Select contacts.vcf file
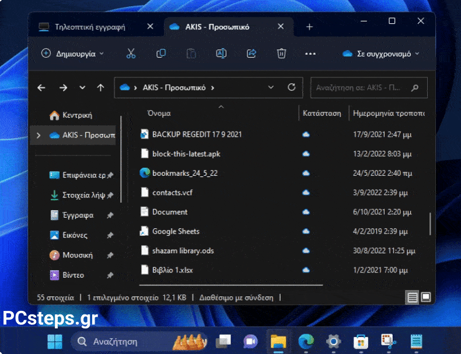 (x=172, y=192)
